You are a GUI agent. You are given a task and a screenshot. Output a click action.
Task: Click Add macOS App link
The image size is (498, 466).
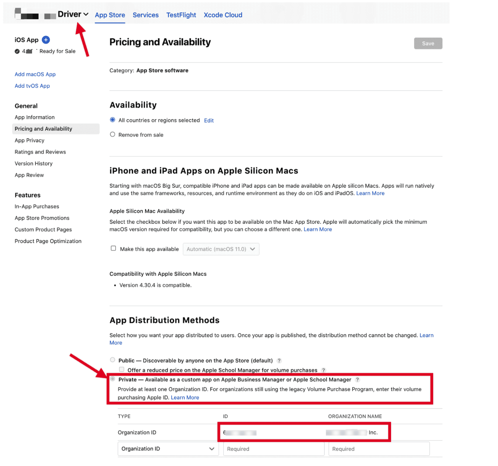coord(35,74)
